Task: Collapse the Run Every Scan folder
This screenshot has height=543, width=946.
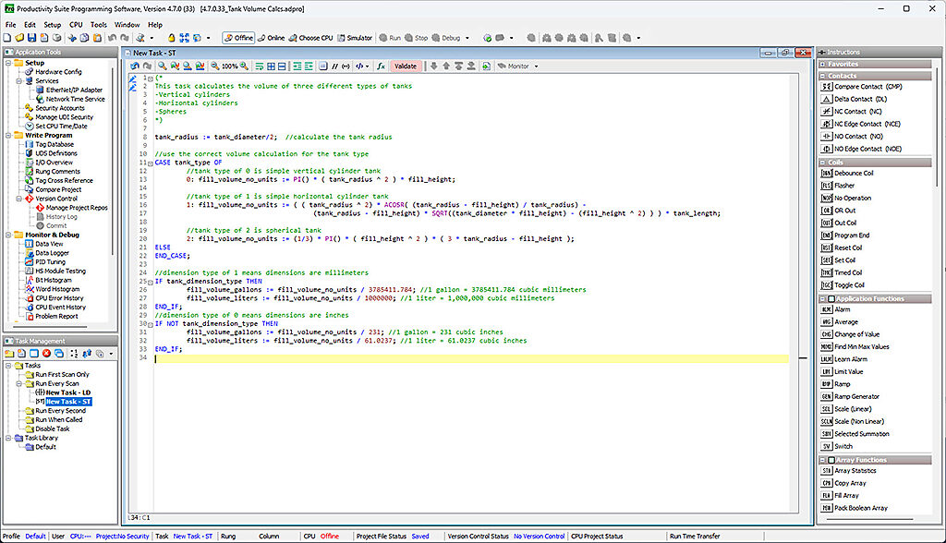Action: (x=18, y=384)
